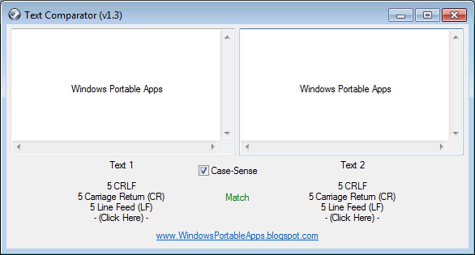Click the down arrow of the Text 1 vertical scrollbar

point(227,133)
